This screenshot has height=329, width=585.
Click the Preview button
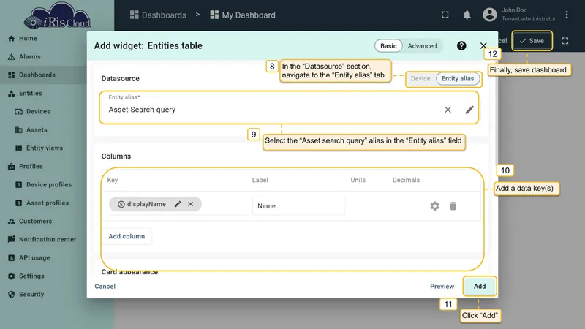[442, 287]
